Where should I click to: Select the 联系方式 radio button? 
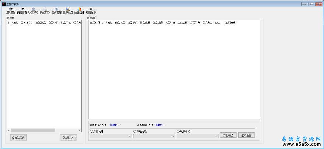[x=178, y=131]
